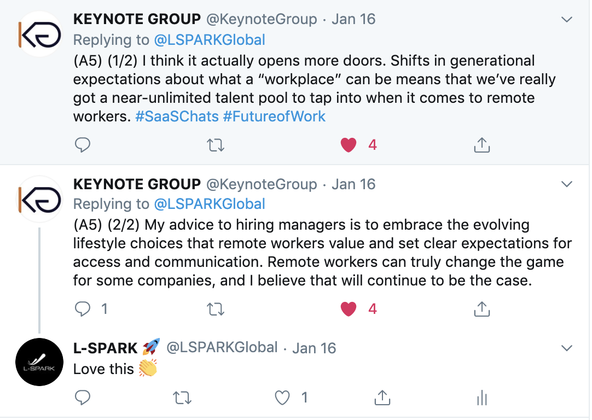This screenshot has height=420, width=592.
Task: Share the (2/2) hiring managers tweet
Action: click(x=482, y=309)
